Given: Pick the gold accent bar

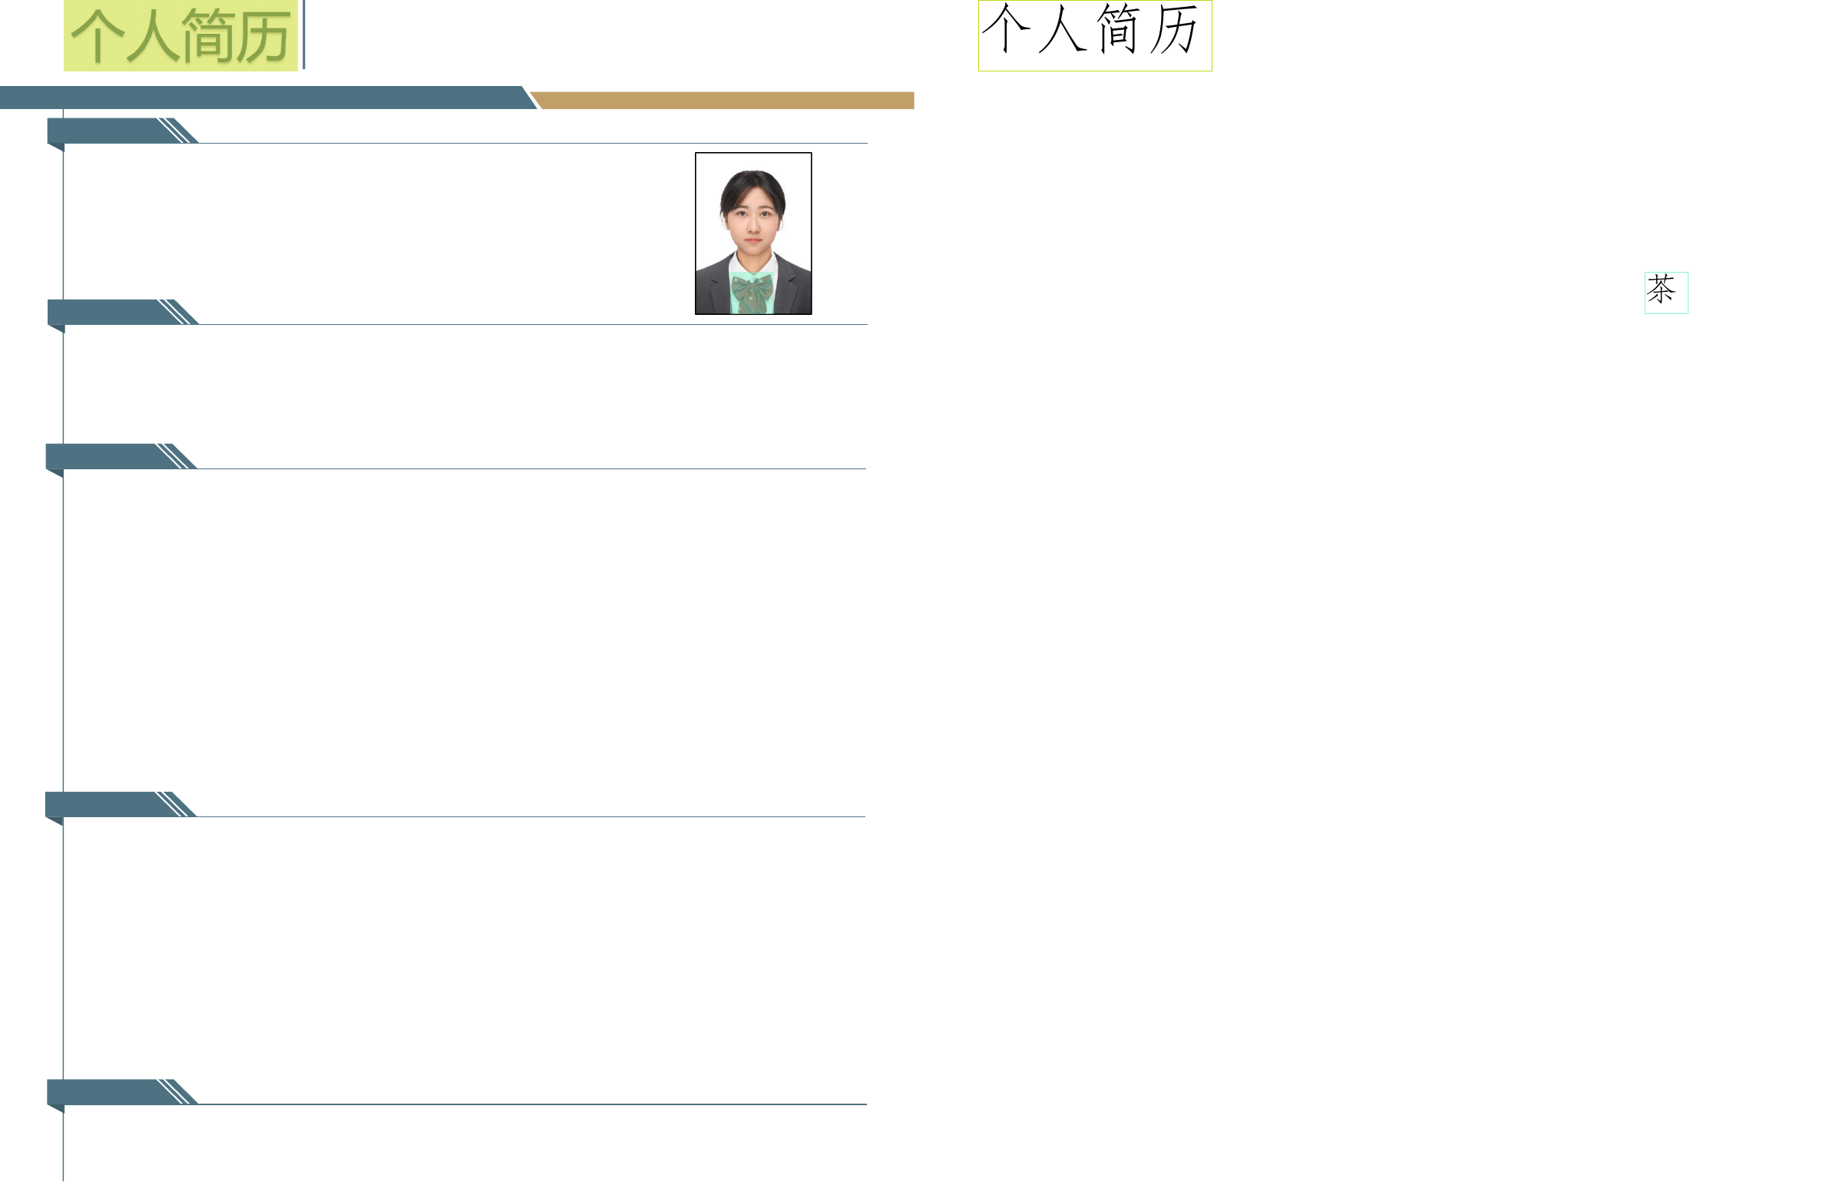Looking at the screenshot, I should coord(722,101).
